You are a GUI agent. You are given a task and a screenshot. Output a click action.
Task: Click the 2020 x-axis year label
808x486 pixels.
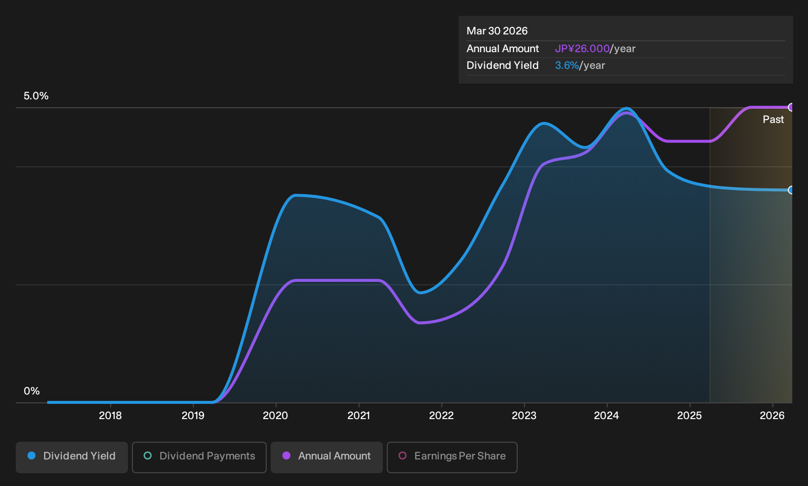pos(276,416)
